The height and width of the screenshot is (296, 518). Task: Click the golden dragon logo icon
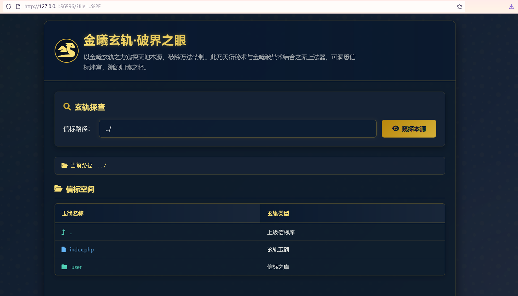coord(67,51)
